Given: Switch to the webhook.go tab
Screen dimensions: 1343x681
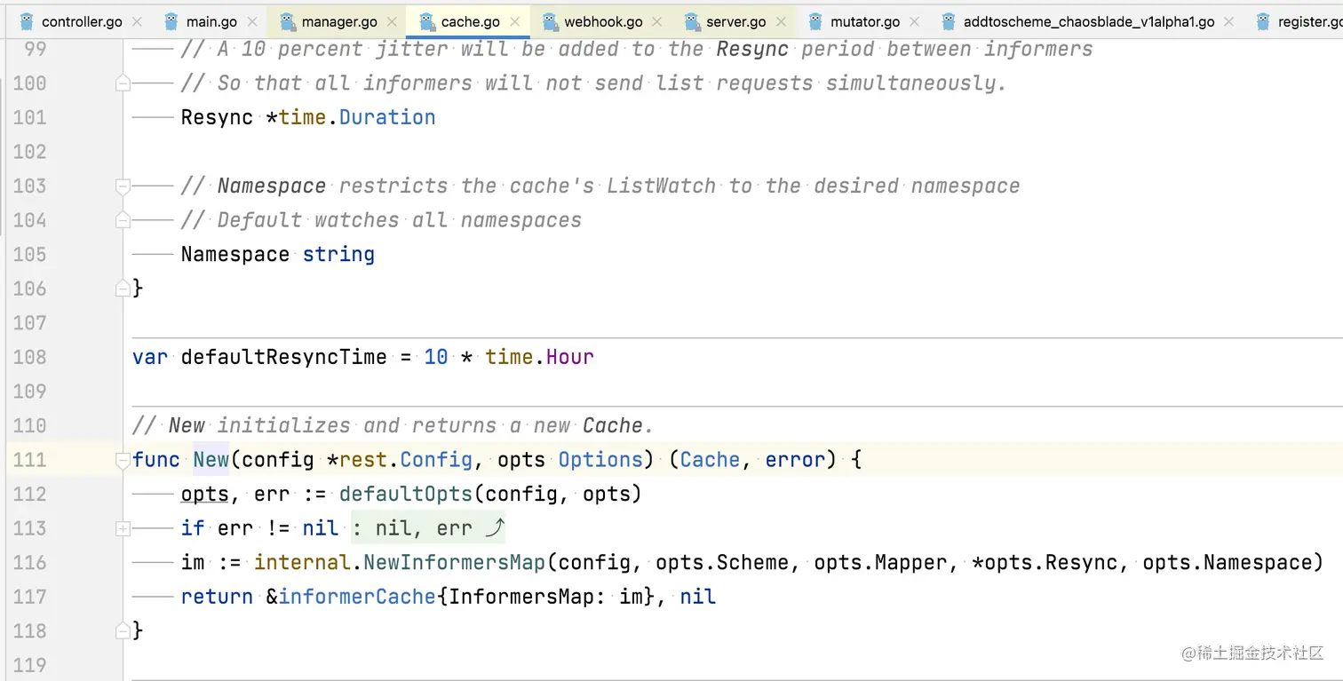Looking at the screenshot, I should point(603,21).
